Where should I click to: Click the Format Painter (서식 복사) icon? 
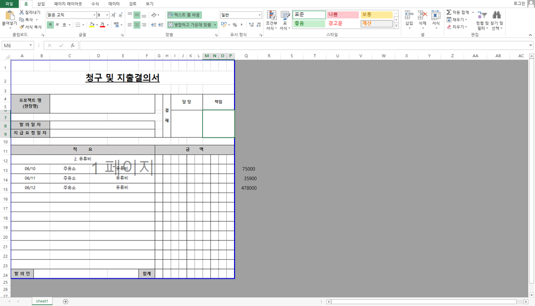(22, 27)
